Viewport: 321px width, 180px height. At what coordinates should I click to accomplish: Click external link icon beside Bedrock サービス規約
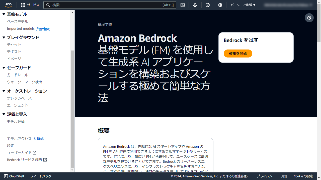tap(45, 160)
